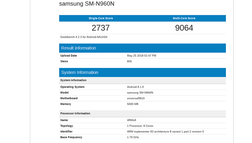The height and width of the screenshot is (143, 252).
Task: Click the Processor Information subheader
Action: 142,113
